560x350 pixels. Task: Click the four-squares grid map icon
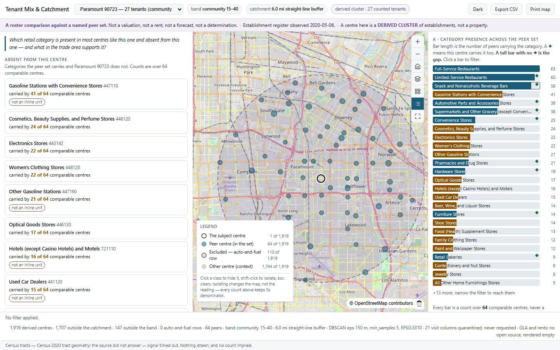(417, 91)
